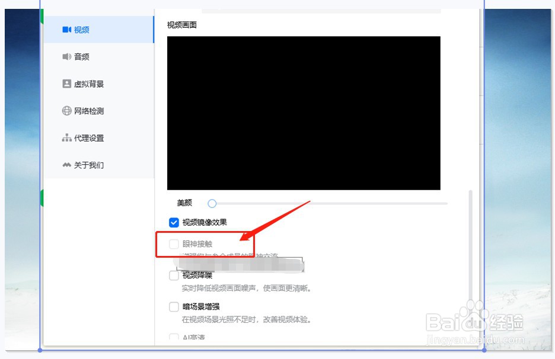555x359 pixels.
Task: Click the globe icon beside 网络检测
Action: (x=66, y=111)
